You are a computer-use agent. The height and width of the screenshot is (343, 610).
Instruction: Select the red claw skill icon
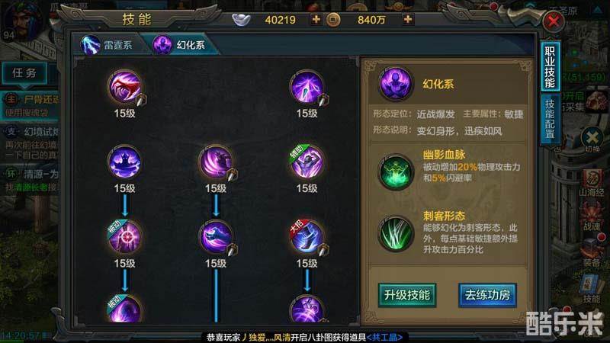124,87
